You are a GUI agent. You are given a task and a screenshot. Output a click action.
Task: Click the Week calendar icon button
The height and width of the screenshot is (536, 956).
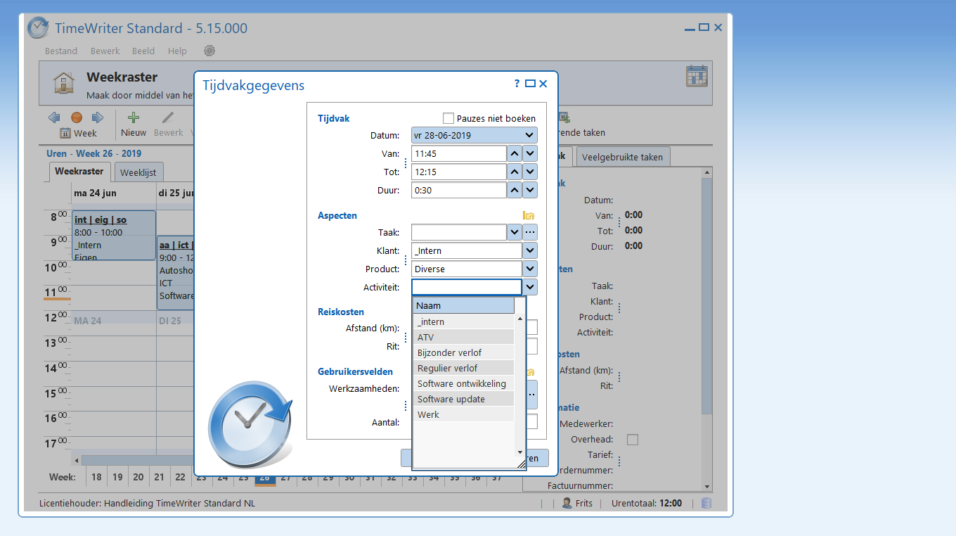coord(78,133)
